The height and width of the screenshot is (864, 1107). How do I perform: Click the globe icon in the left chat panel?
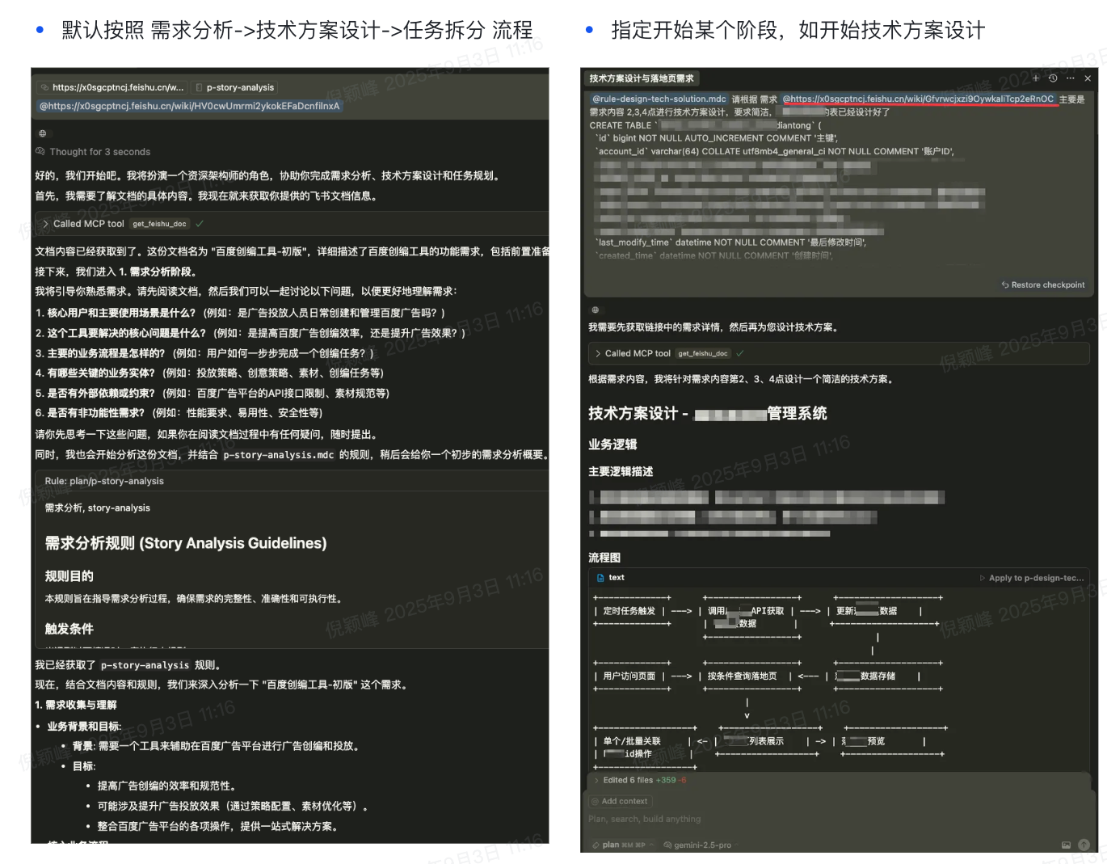(43, 133)
